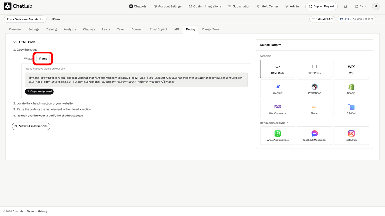Screen dimensions: 385x216
Task: Open the user avatar M menu
Action: 376,6
